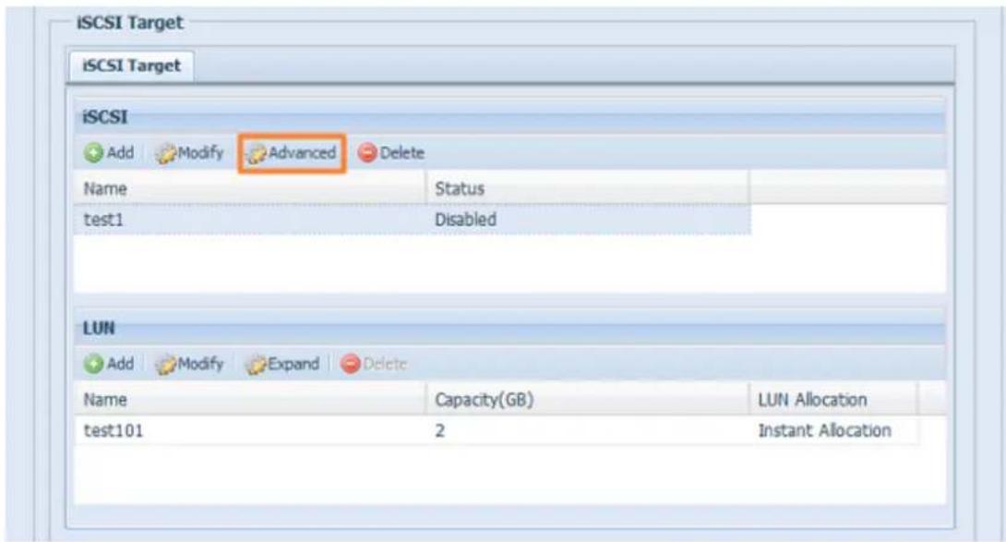Click the Instant Allocation cell
The image size is (1006, 542).
823,430
